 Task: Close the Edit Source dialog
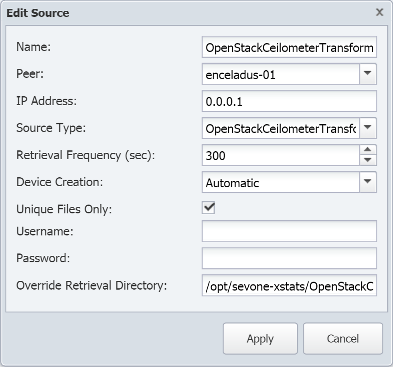point(379,12)
